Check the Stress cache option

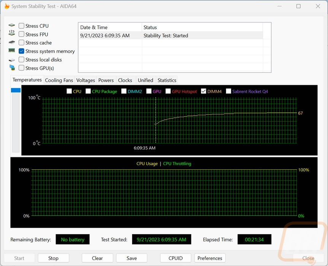[x=21, y=43]
